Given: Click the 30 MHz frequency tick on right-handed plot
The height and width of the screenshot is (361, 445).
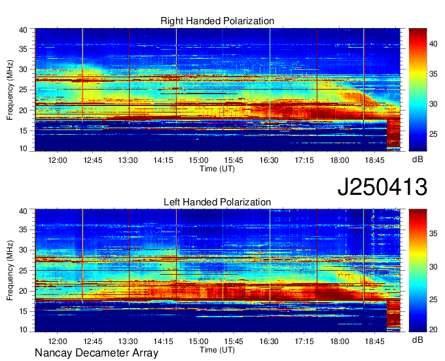Looking at the screenshot, I should pos(24,69).
